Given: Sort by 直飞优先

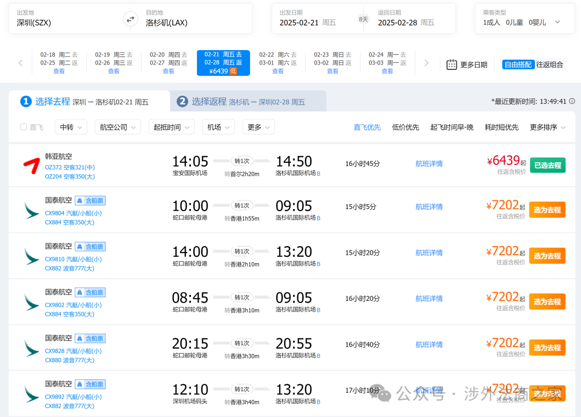Looking at the screenshot, I should pos(367,127).
